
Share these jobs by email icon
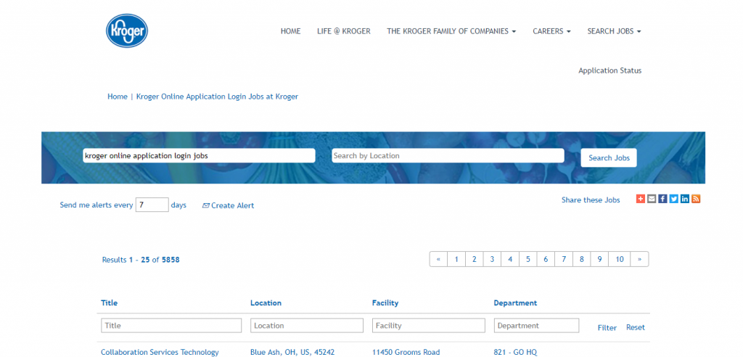pyautogui.click(x=652, y=199)
